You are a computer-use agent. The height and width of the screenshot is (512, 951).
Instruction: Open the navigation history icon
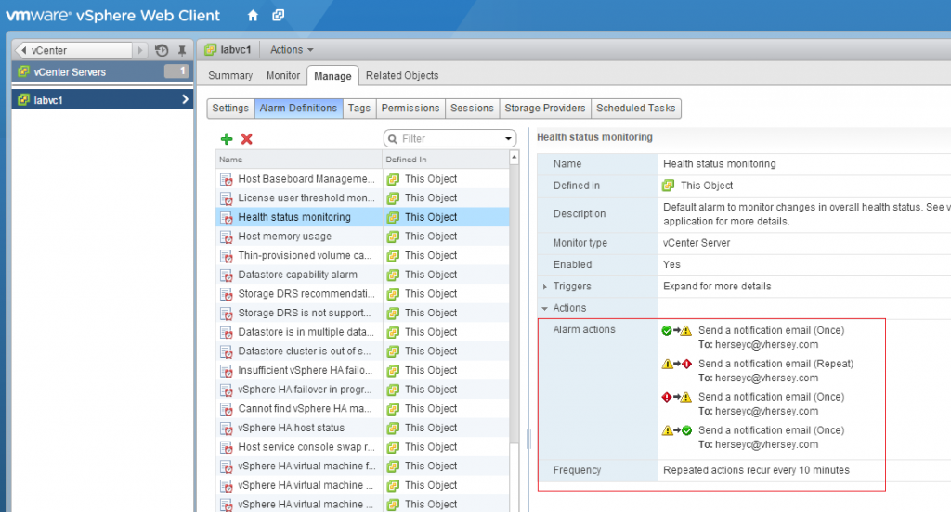pos(162,50)
